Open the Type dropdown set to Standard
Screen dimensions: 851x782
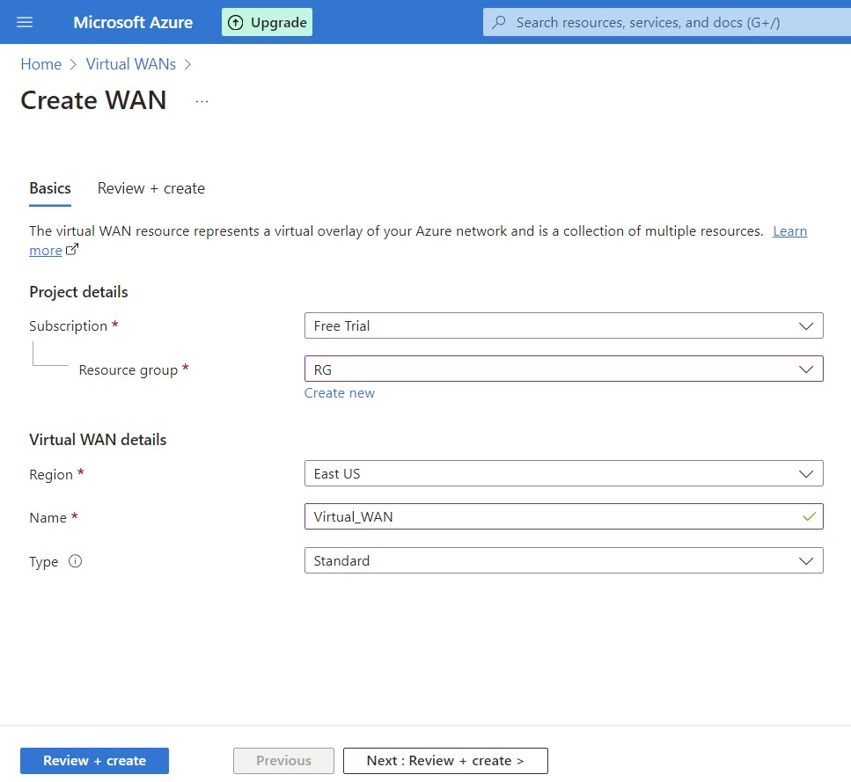563,560
